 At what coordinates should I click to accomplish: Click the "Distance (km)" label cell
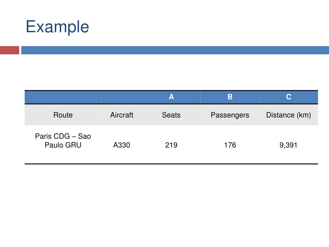[x=289, y=115]
